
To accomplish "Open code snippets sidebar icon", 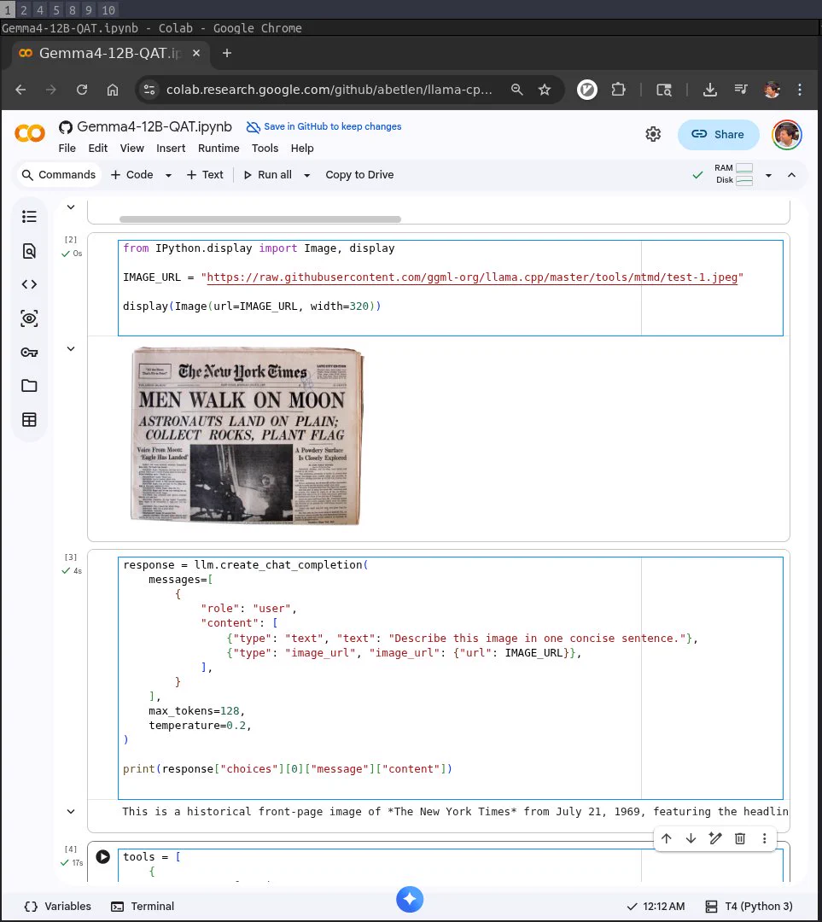I will click(29, 284).
